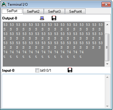113x110 pixels.
Task: Click inside the gray Output-0 display area
Action: pyautogui.click(x=53, y=44)
